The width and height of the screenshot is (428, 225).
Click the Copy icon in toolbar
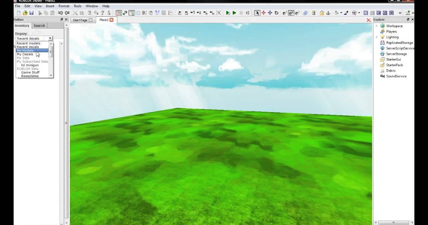click(46, 13)
